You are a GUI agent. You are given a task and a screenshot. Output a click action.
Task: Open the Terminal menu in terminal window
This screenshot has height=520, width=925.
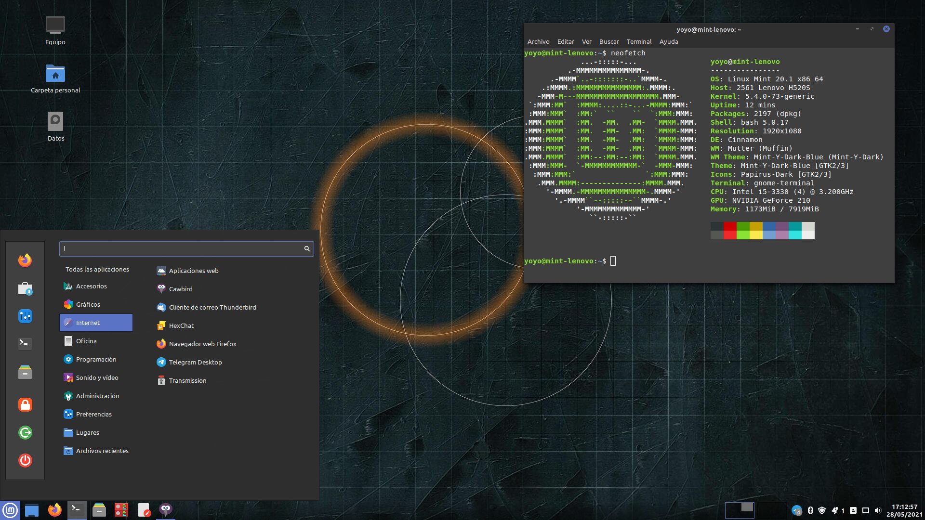pos(639,41)
